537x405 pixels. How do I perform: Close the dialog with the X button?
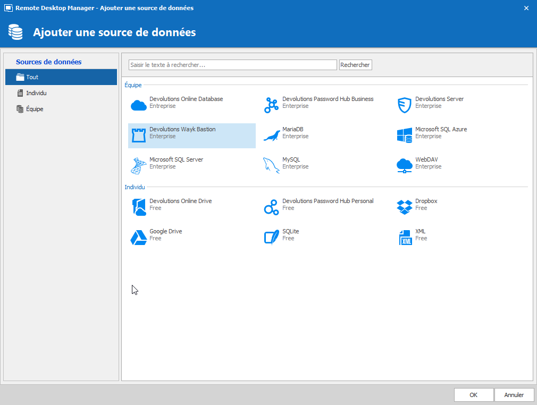pos(526,8)
